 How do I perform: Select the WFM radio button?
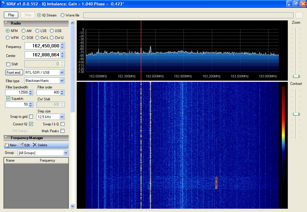[8, 38]
